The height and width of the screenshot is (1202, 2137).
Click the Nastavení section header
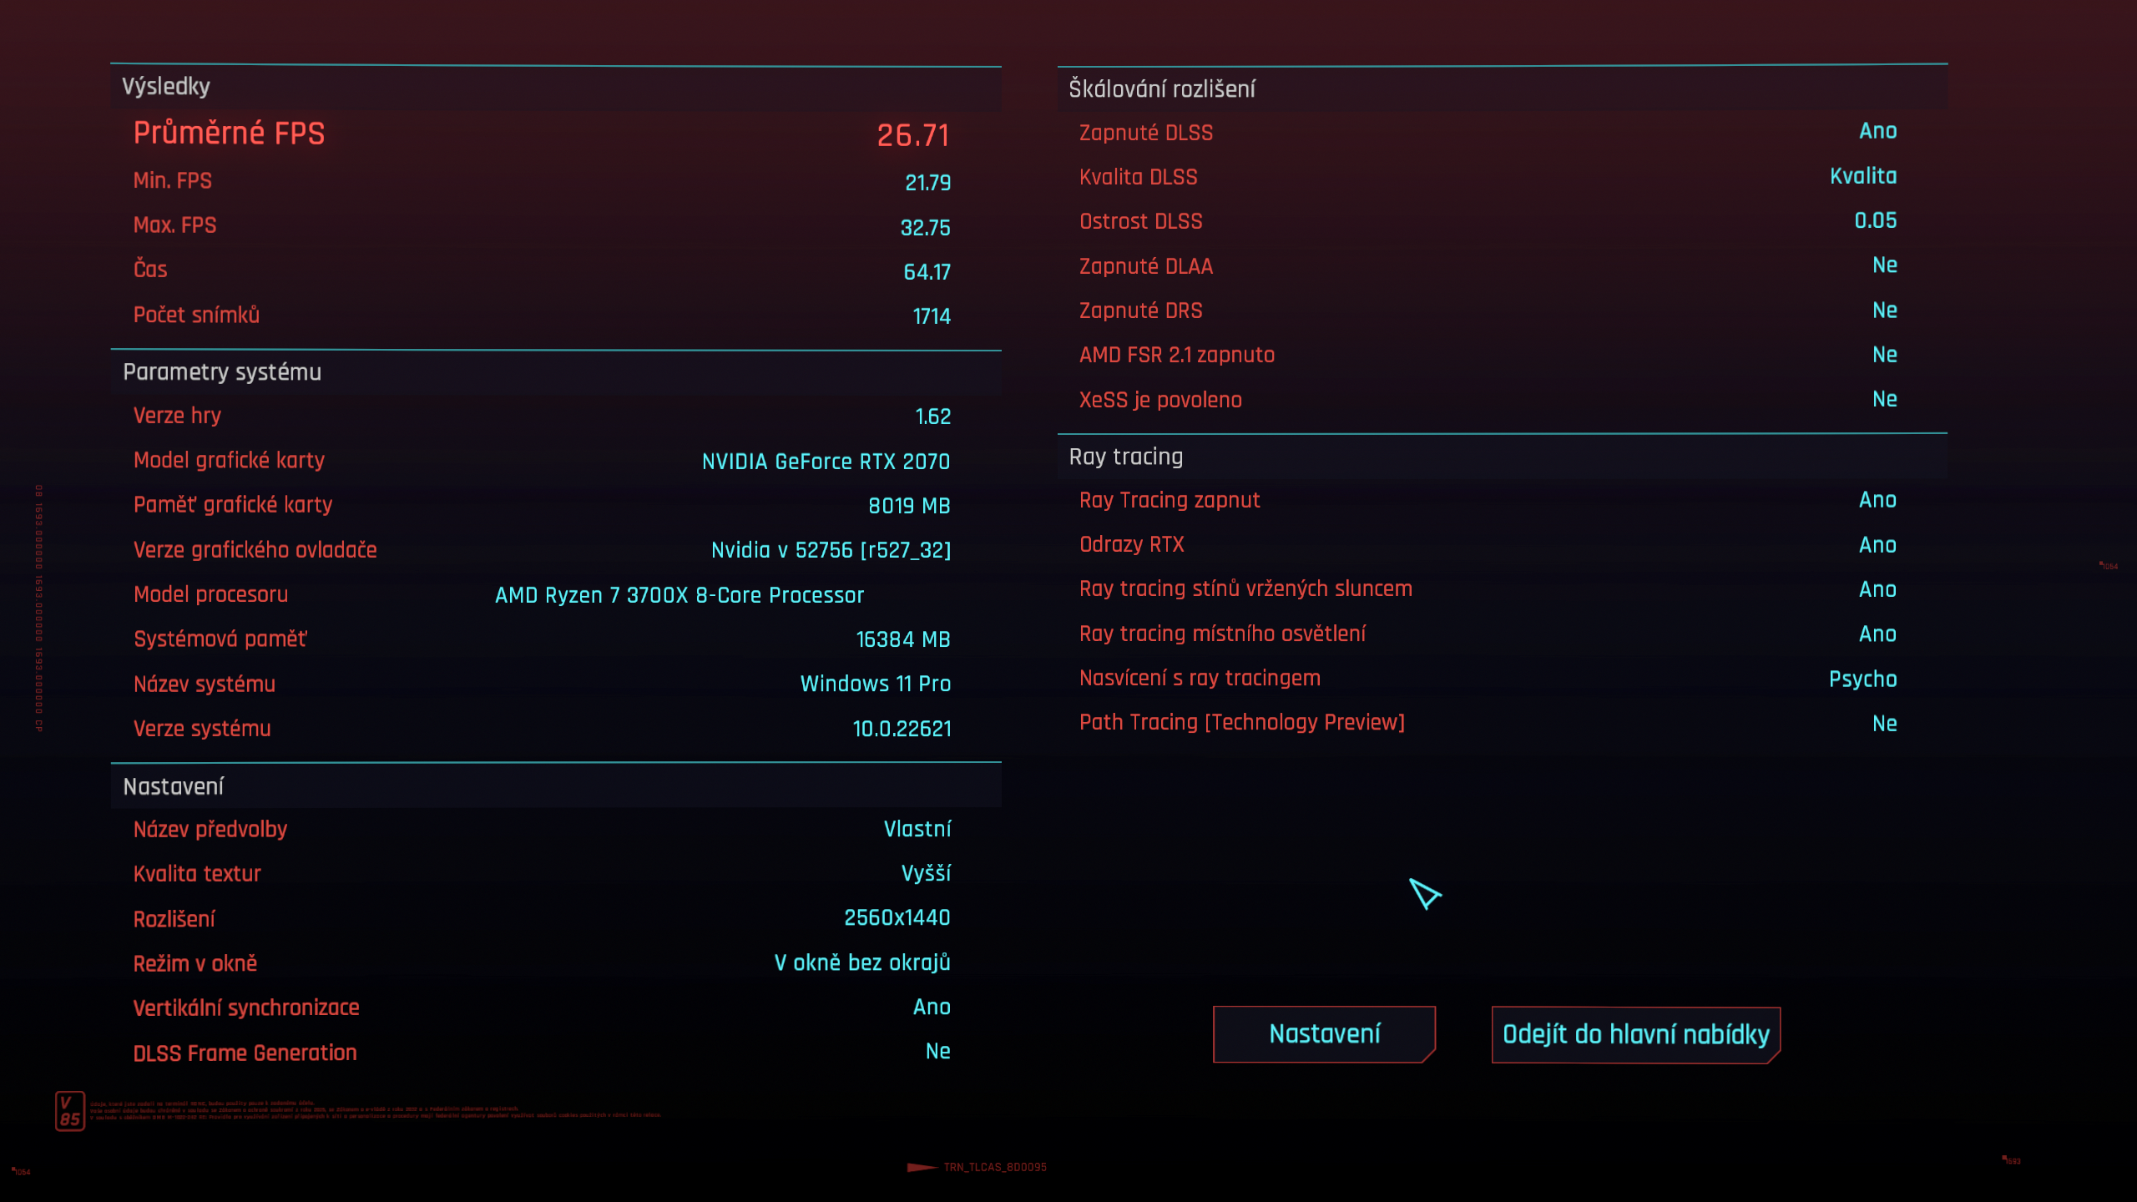[x=174, y=786]
